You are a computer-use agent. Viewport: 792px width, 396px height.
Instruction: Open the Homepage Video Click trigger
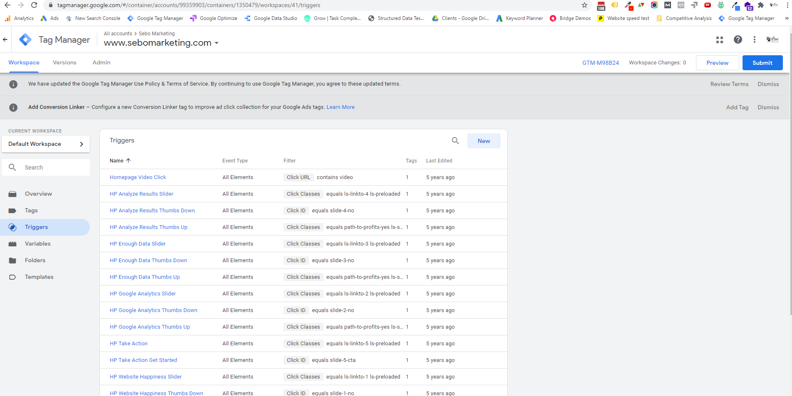(138, 177)
